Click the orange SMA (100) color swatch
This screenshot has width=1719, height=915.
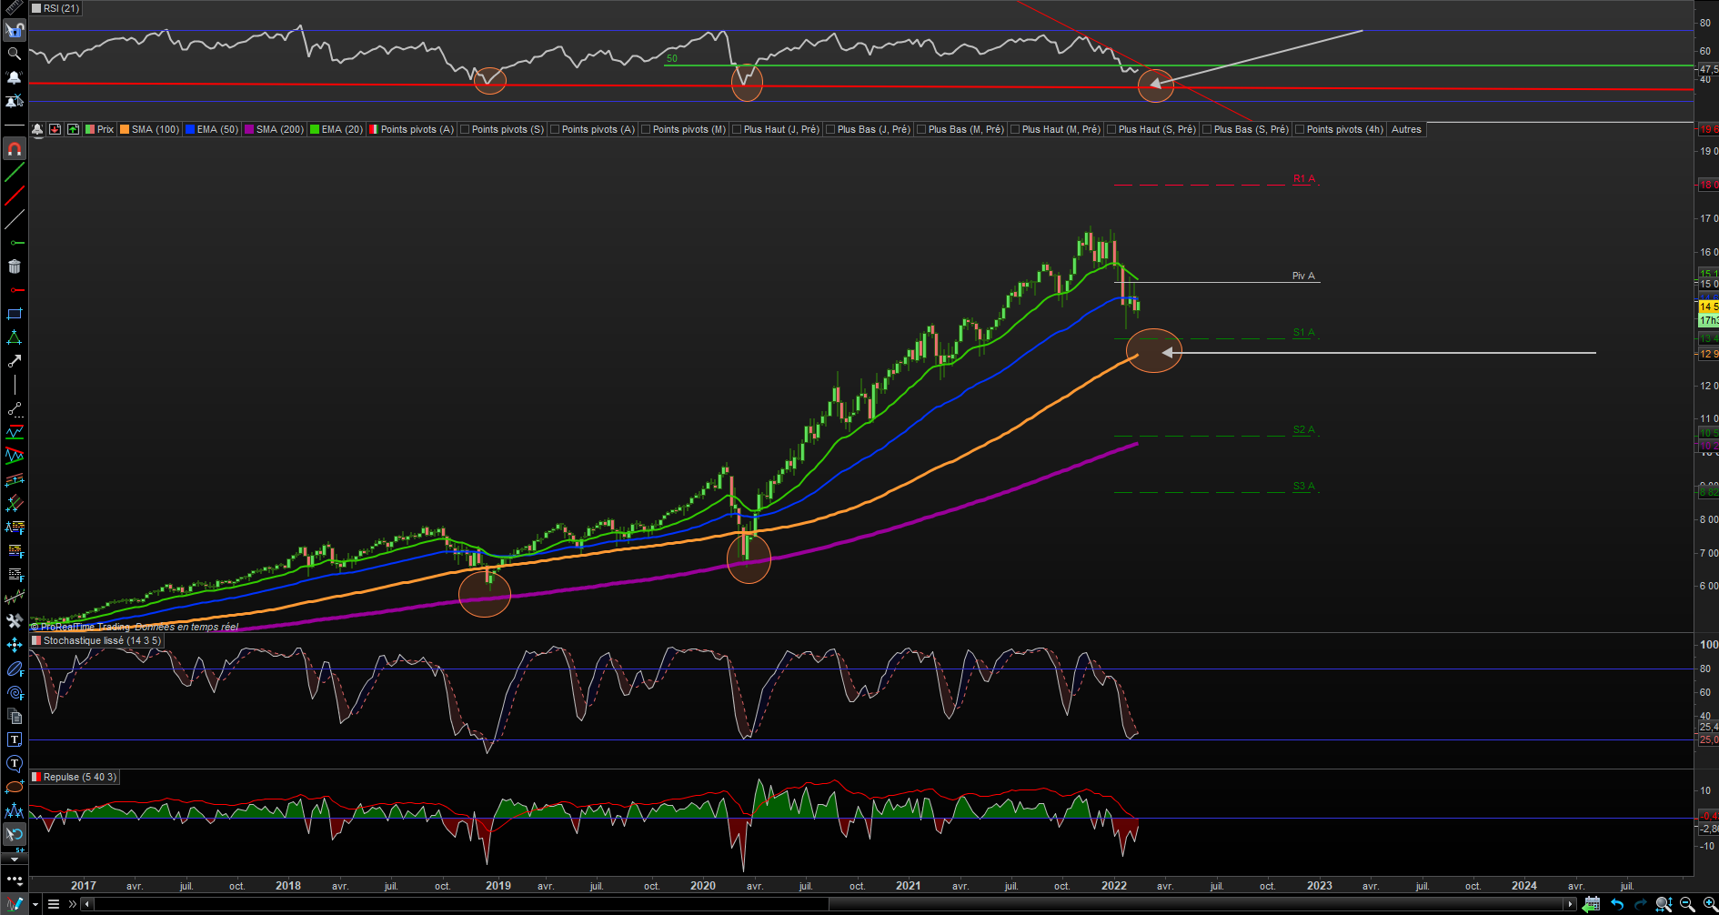[x=125, y=129]
